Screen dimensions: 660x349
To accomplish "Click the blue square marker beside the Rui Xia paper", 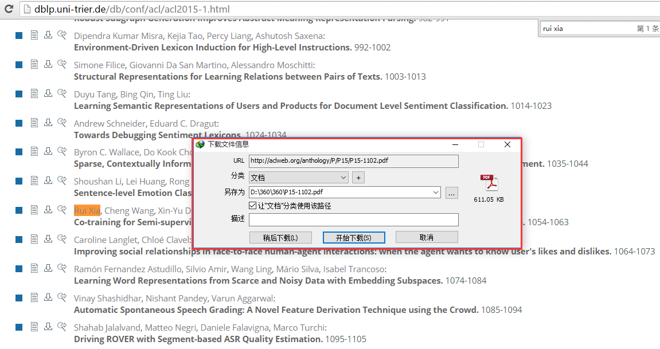I will point(19,210).
